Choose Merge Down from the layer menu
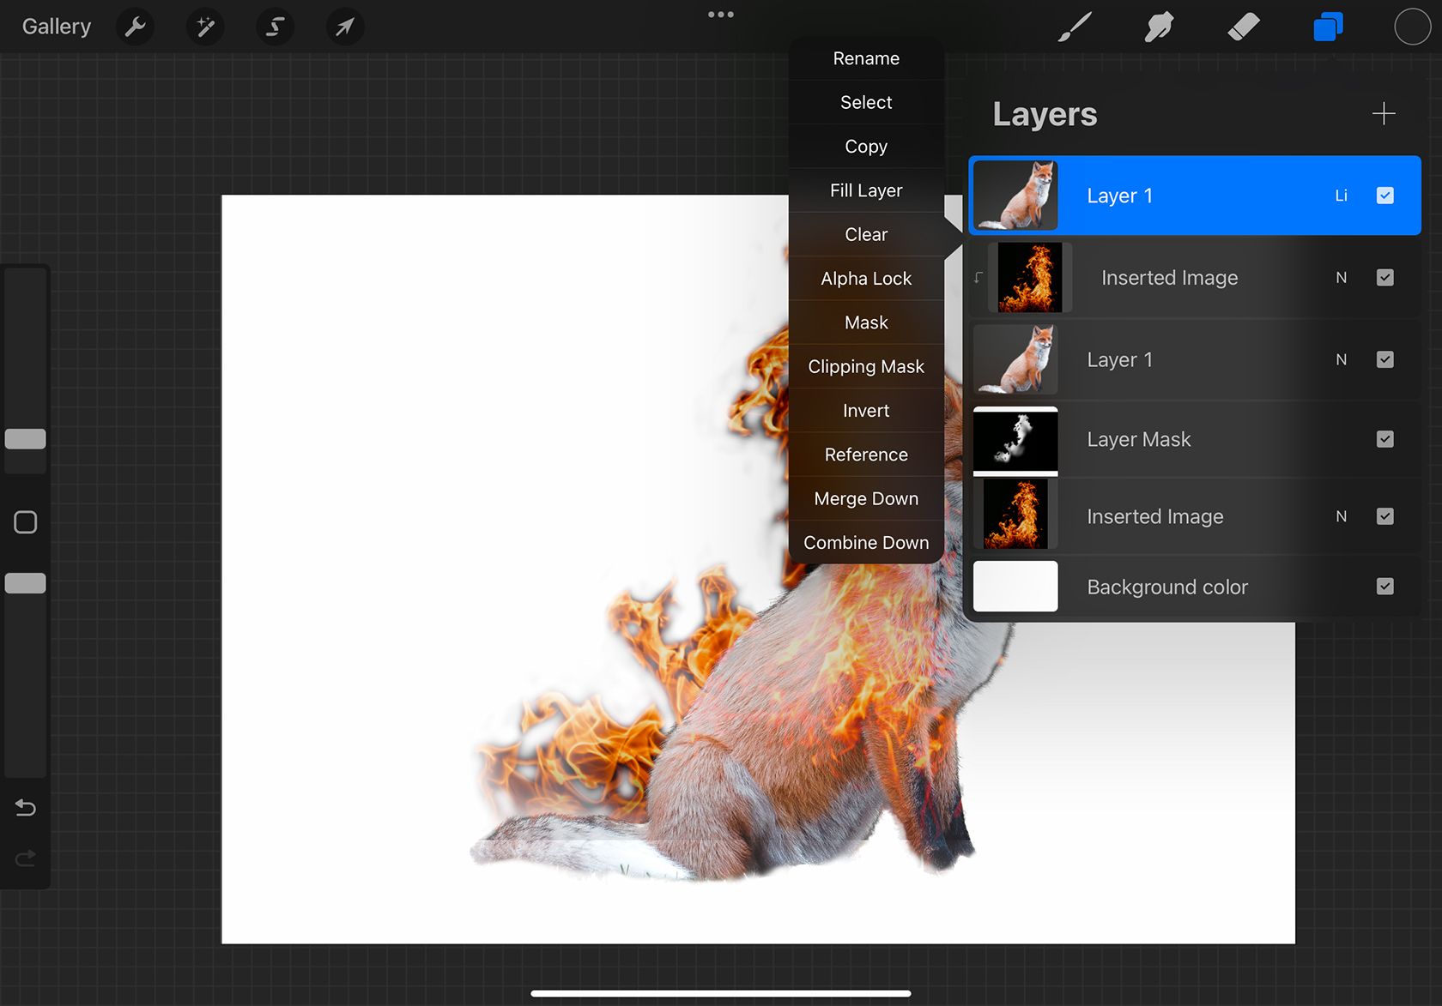This screenshot has height=1006, width=1442. pos(866,498)
